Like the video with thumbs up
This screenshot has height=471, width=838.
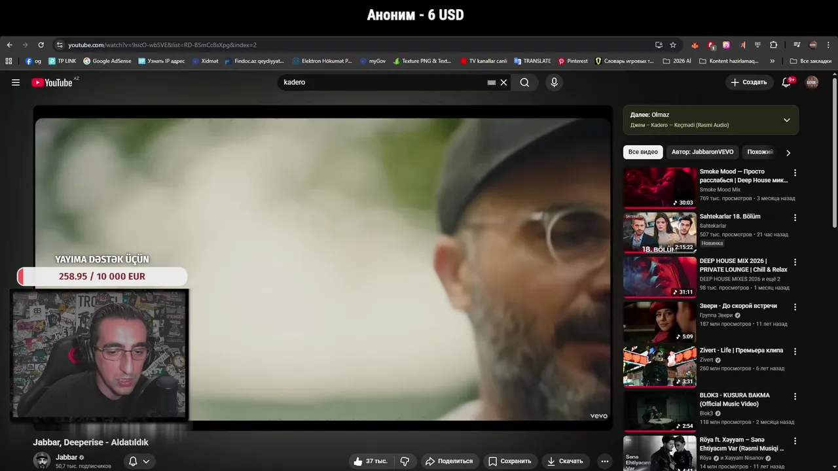coord(371,461)
